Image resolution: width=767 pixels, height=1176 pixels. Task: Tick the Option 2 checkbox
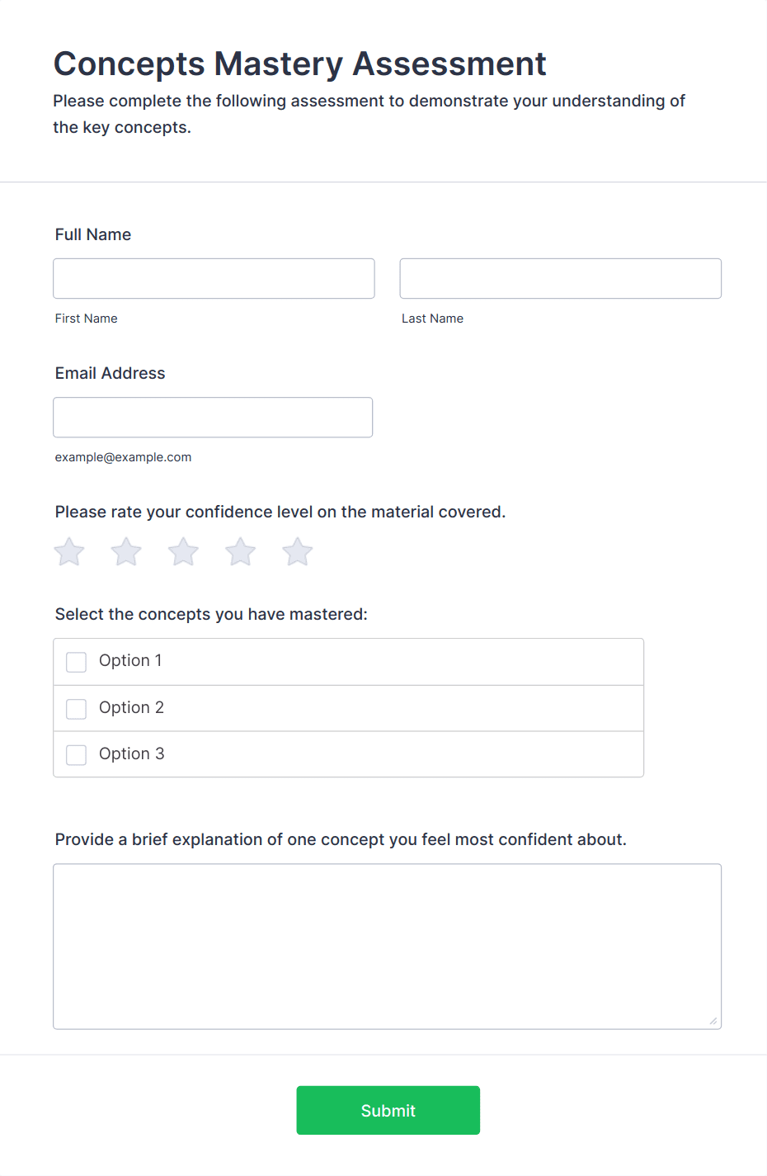(x=77, y=709)
